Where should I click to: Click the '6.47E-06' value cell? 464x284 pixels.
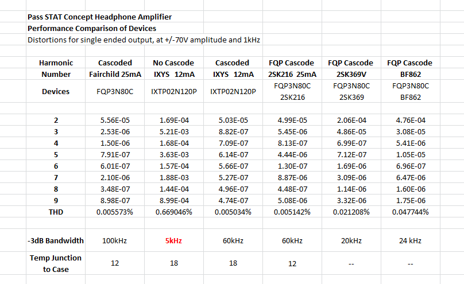[x=411, y=178]
